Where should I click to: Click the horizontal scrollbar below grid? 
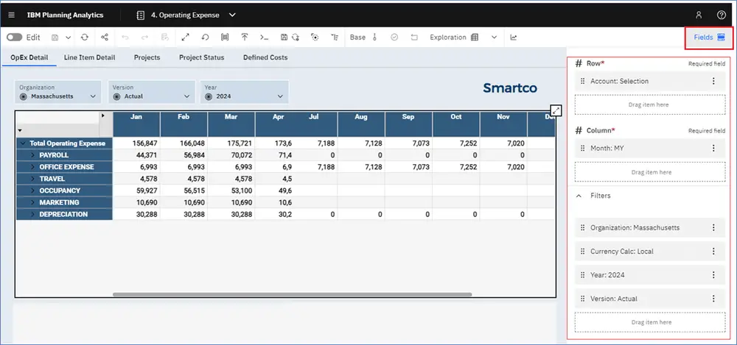coord(292,295)
